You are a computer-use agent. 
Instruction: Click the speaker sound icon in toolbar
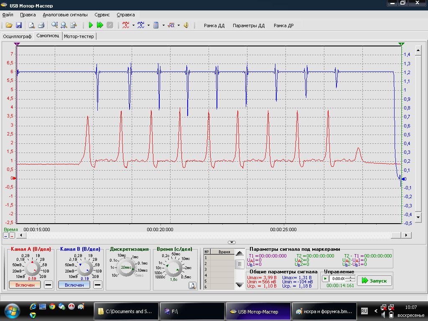[186, 25]
